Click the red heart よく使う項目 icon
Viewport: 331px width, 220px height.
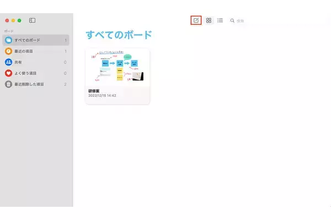[x=8, y=73]
